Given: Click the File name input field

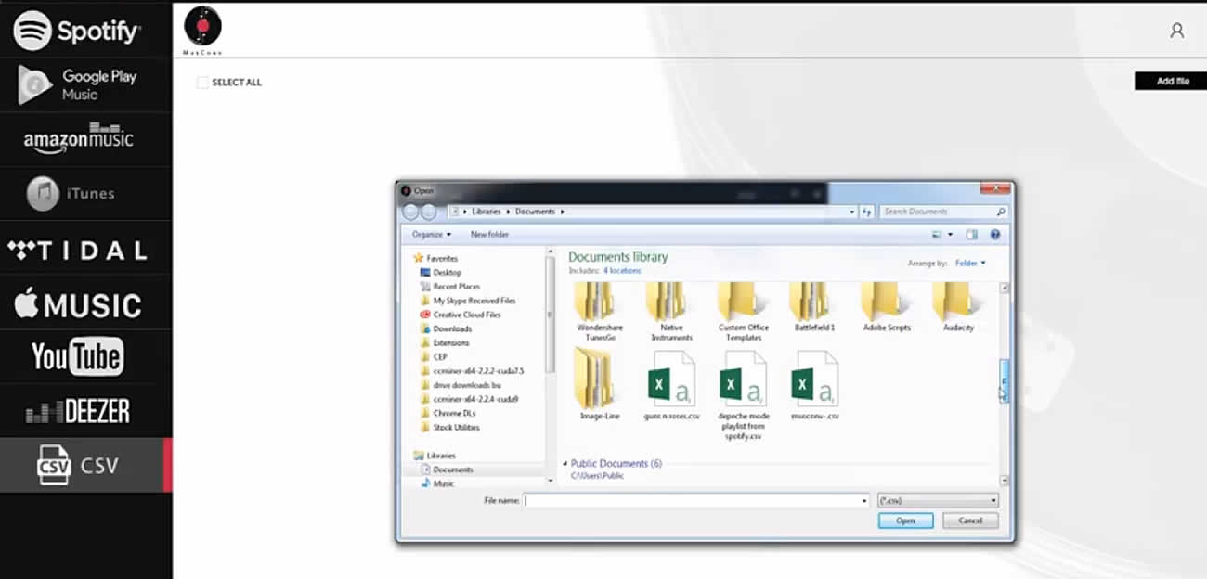Looking at the screenshot, I should coord(693,500).
